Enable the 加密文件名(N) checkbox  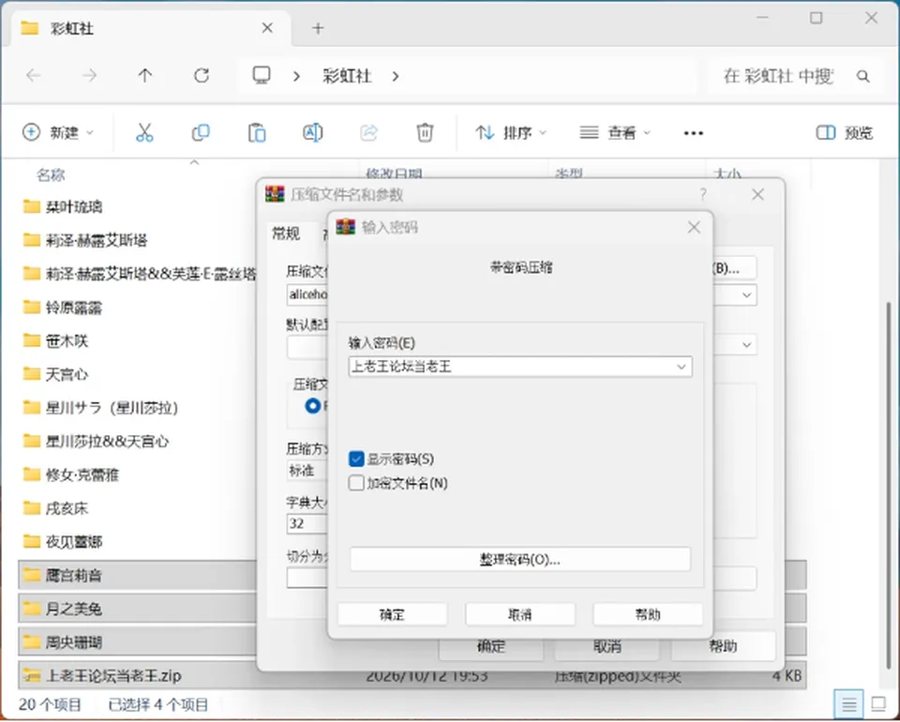click(356, 483)
